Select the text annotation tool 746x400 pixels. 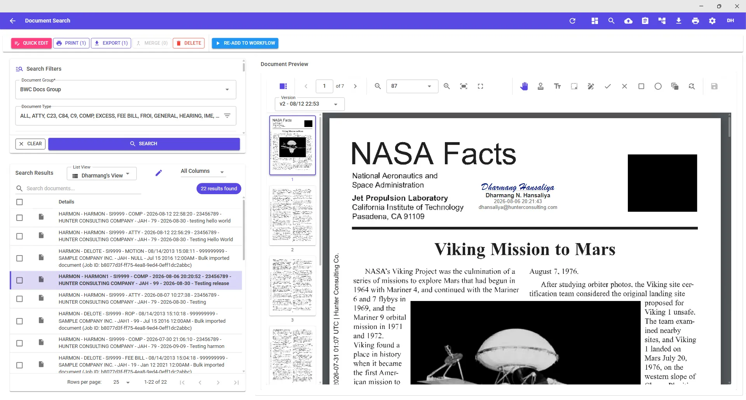coord(557,86)
